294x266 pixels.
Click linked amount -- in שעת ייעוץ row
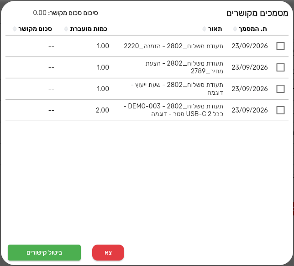[51, 89]
